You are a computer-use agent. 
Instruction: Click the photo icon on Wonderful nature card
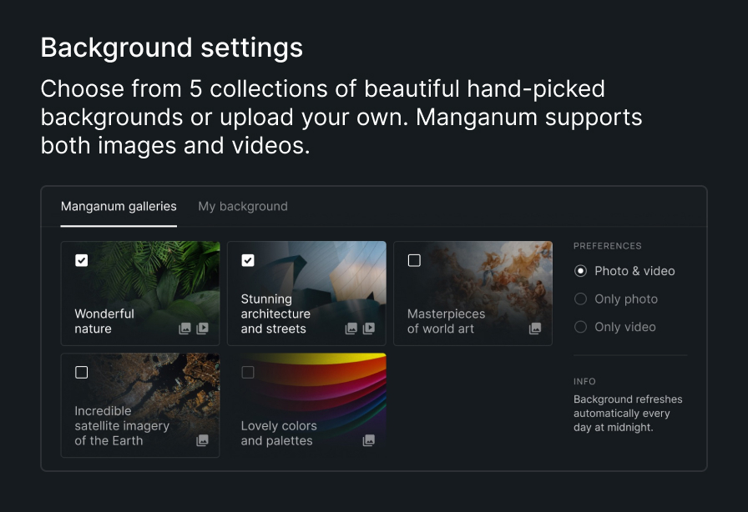184,329
